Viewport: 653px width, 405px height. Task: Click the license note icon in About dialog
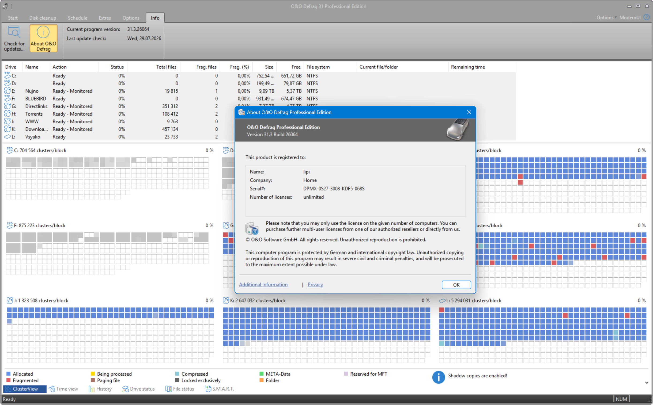tap(252, 228)
